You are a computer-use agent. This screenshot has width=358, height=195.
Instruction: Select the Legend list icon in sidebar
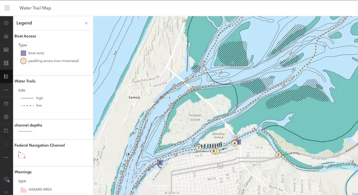6,77
